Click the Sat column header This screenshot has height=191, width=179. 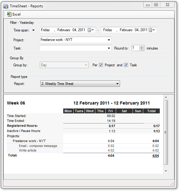(x=124, y=111)
